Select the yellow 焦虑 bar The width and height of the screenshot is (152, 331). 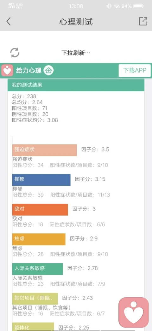(x=39, y=239)
